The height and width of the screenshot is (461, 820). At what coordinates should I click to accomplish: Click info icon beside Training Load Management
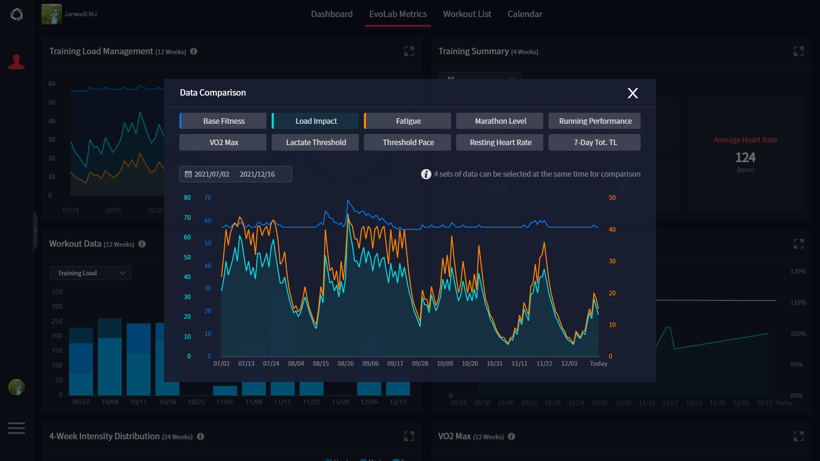[193, 51]
